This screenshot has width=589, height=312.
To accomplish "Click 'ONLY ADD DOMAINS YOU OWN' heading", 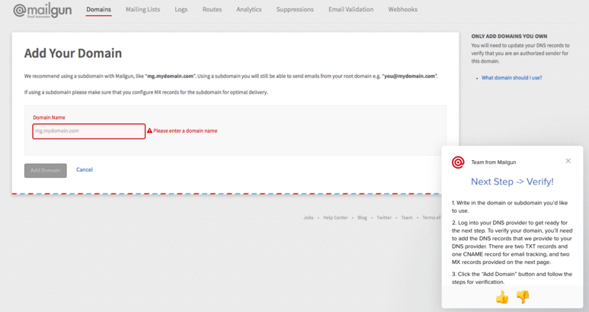I will coord(509,37).
